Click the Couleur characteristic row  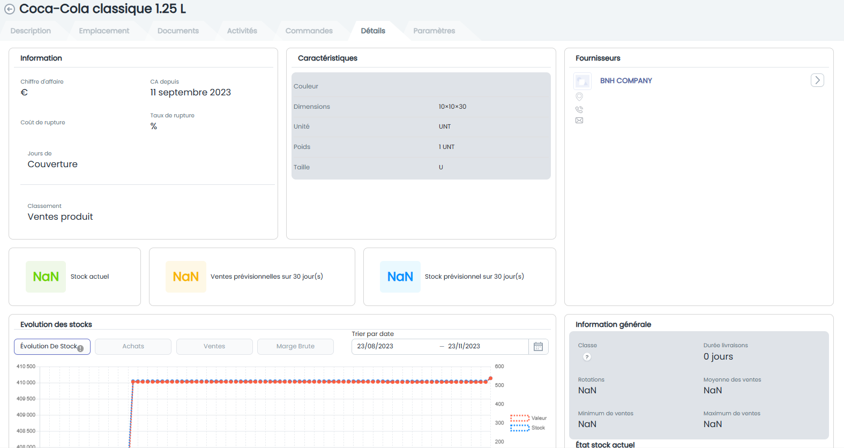(421, 86)
